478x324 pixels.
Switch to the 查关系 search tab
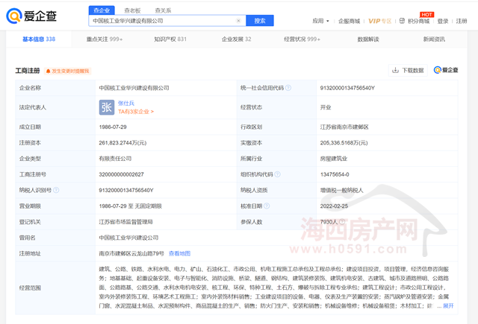(x=163, y=10)
